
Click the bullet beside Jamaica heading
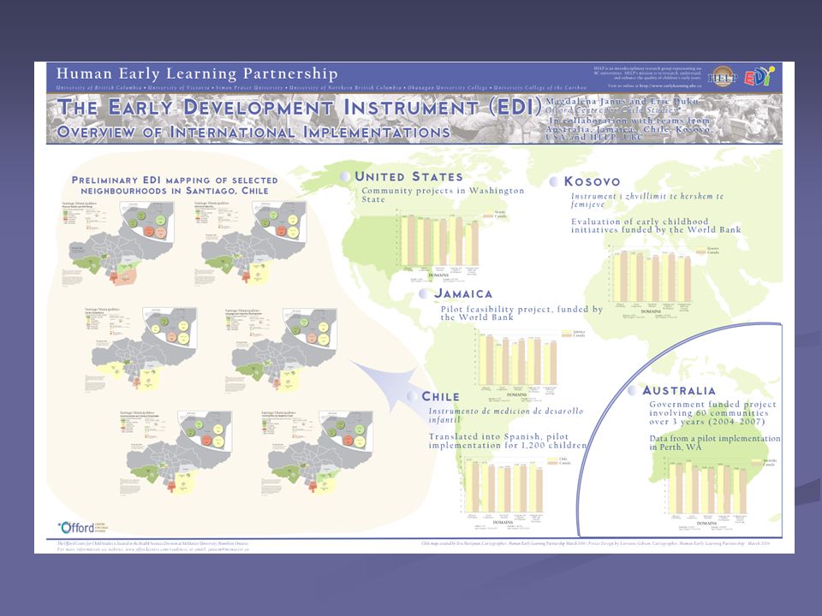(424, 293)
